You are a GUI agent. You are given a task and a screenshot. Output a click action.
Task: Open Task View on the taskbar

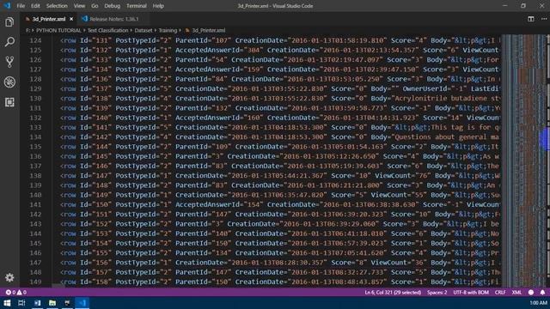(x=21, y=303)
